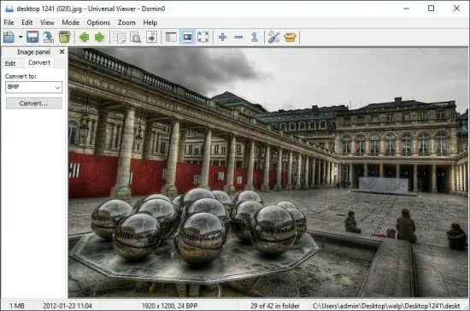Go to next file with green right arrow
470x311 pixels.
[99, 37]
